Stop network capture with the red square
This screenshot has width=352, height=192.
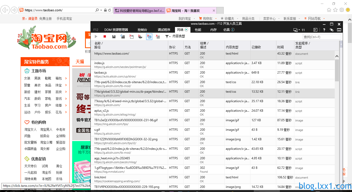pos(105,37)
